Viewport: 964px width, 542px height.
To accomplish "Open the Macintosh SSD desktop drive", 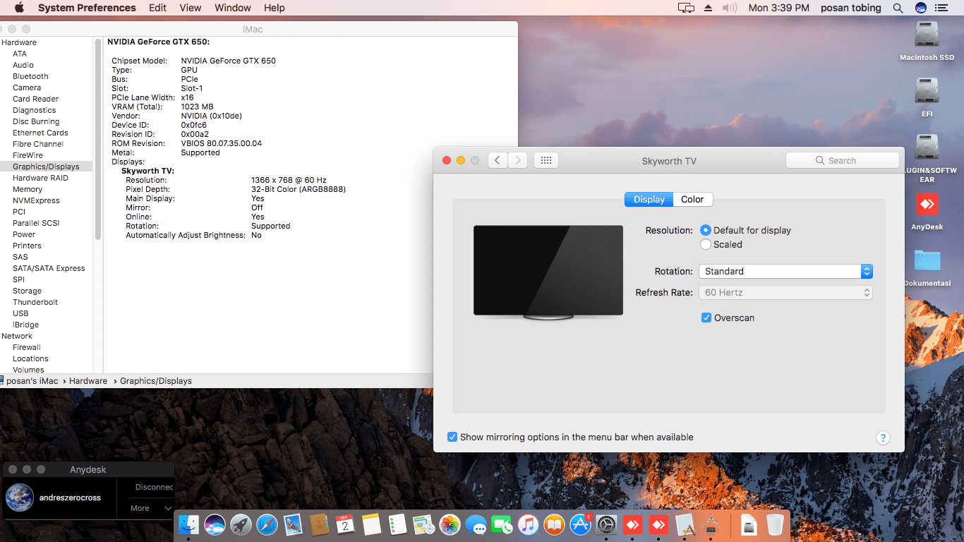I will coord(927,42).
